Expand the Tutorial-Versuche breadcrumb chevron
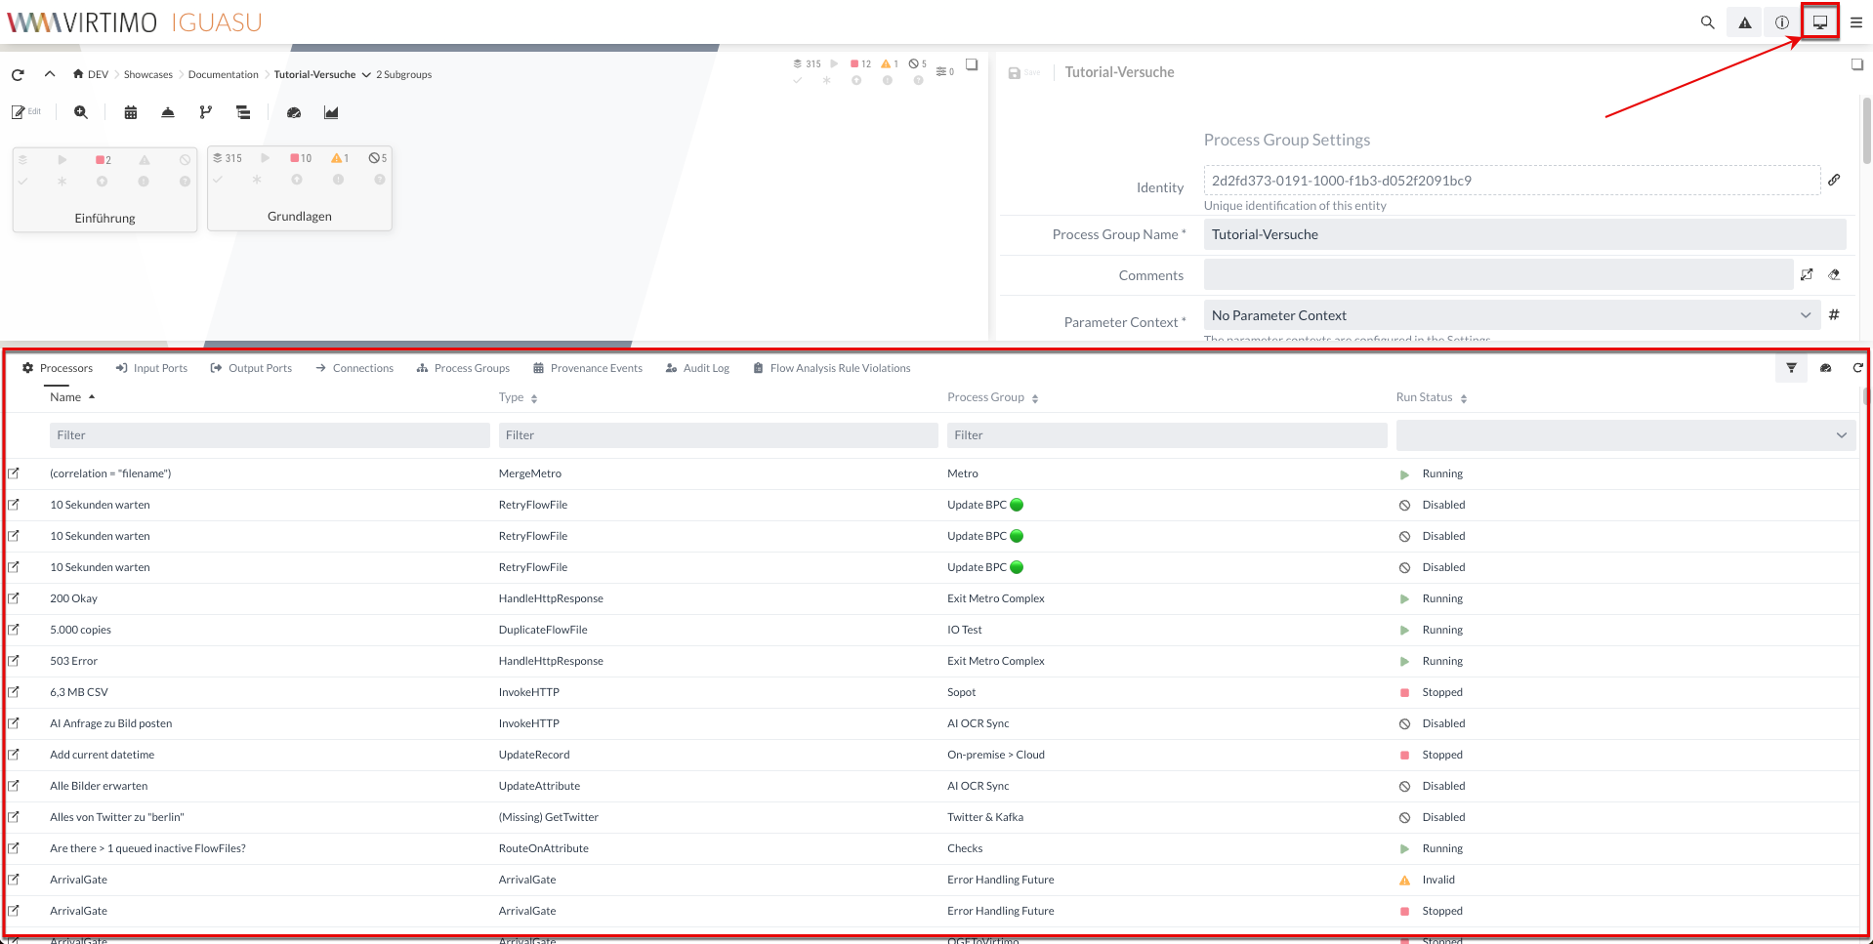 coord(366,75)
